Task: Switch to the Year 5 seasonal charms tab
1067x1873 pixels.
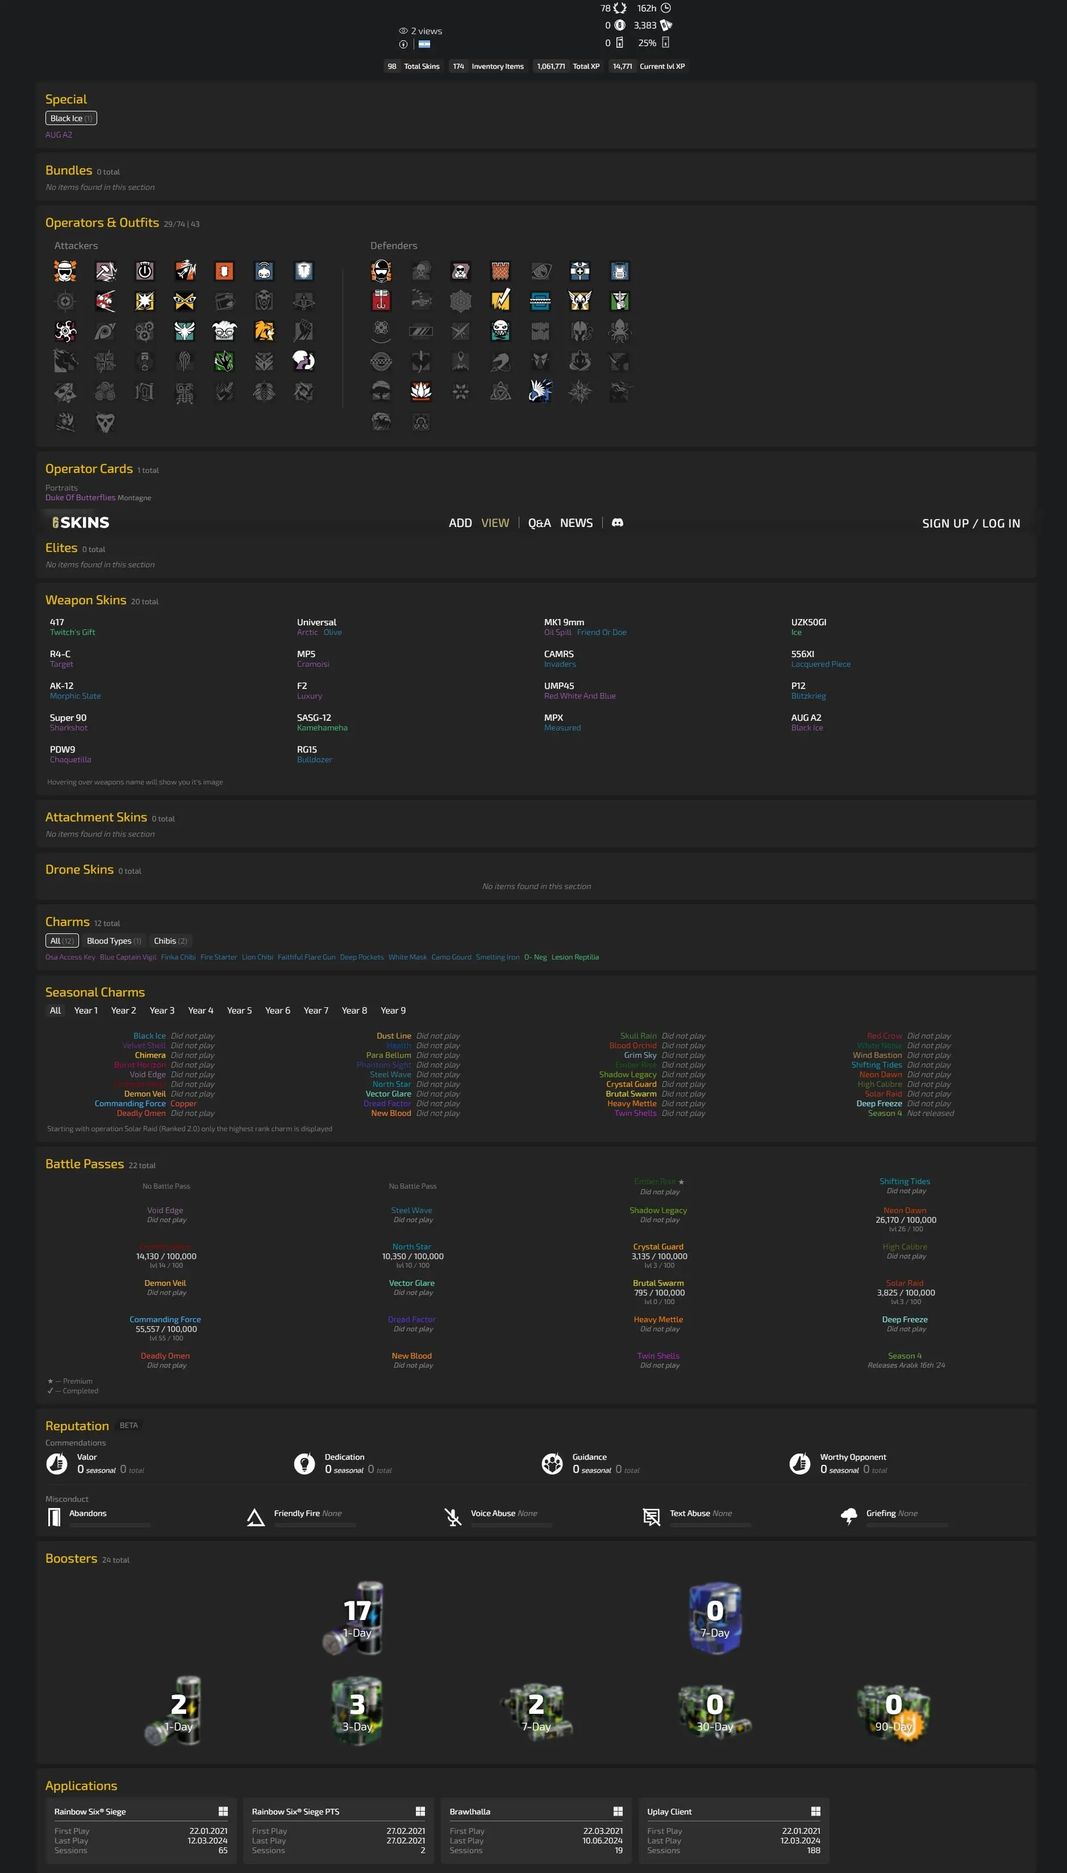Action: point(239,1010)
